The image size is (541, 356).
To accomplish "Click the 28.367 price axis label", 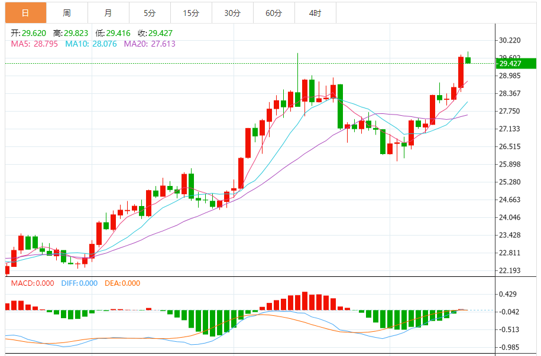I will pos(510,94).
